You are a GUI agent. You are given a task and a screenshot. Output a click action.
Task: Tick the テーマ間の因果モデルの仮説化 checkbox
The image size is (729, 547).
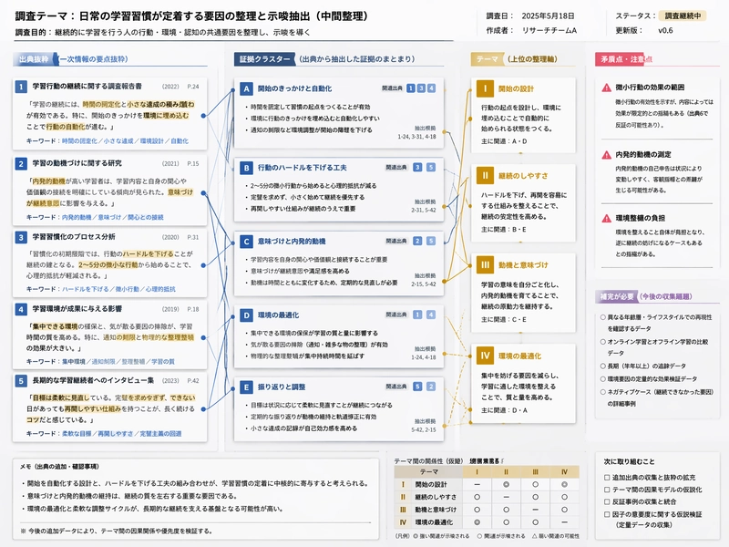click(607, 490)
